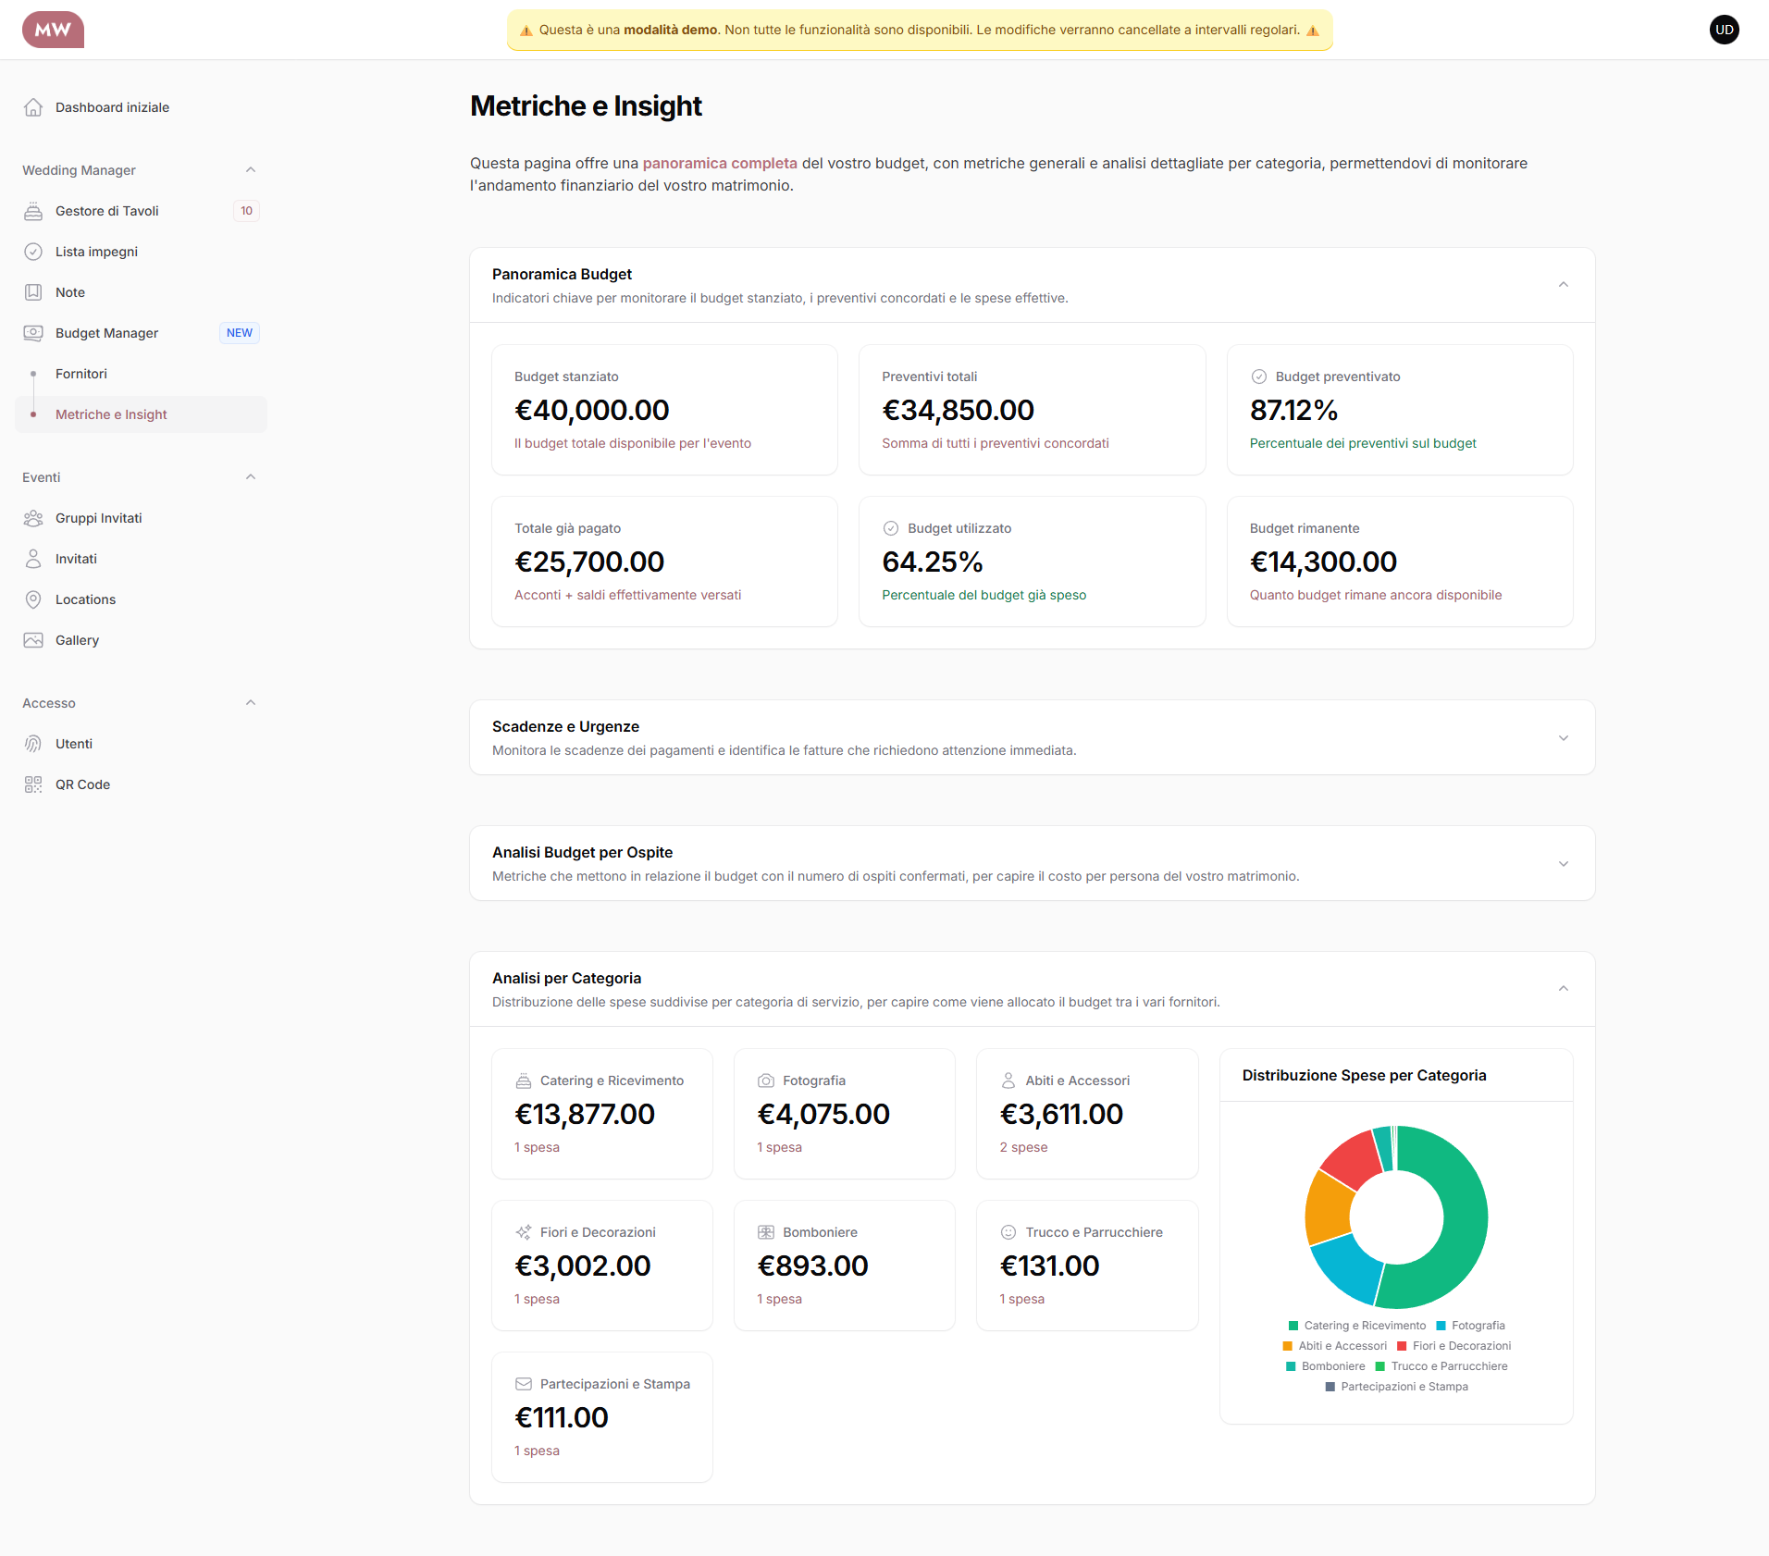Click the QR Code icon in sidebar
Image resolution: width=1769 pixels, height=1556 pixels.
33,784
